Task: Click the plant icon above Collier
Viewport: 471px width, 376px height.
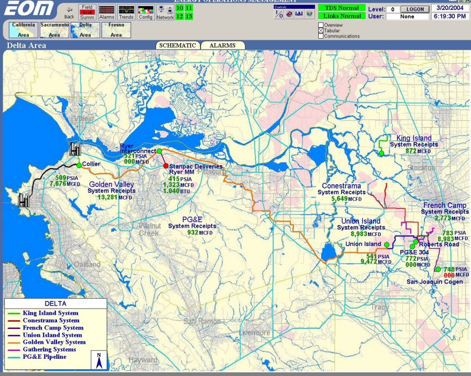Action: pyautogui.click(x=75, y=149)
